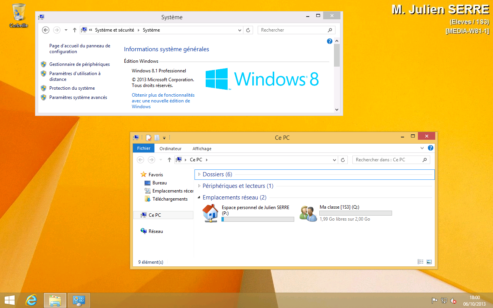This screenshot has height=308, width=493.
Task: Open Protection du système
Action: 72,88
